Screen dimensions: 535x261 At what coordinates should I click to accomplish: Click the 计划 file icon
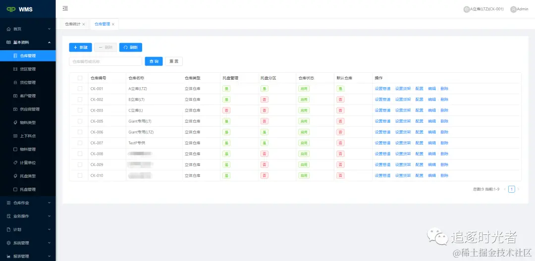tap(9, 230)
